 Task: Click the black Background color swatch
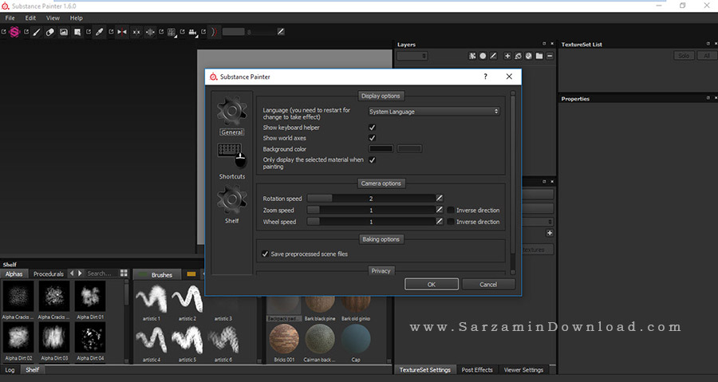[381, 148]
